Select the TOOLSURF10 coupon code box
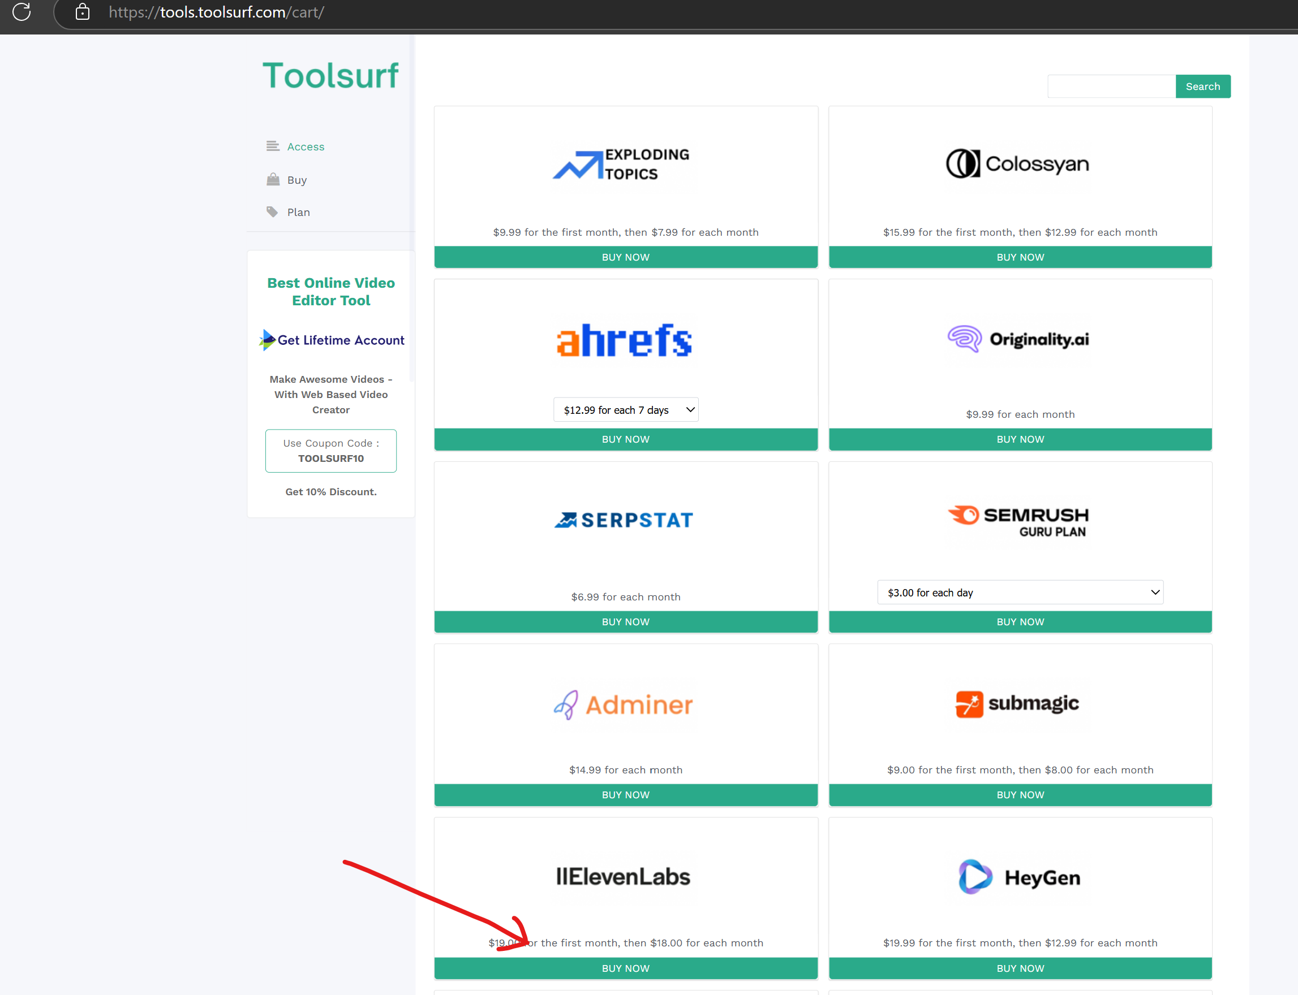The height and width of the screenshot is (995, 1298). click(330, 451)
